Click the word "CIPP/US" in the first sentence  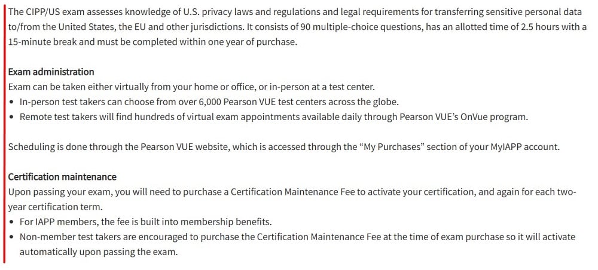(x=41, y=12)
